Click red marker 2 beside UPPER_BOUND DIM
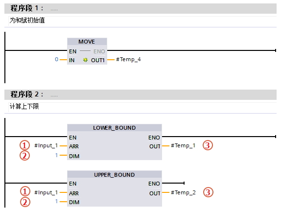This screenshot has height=211, width=281. tap(25, 202)
